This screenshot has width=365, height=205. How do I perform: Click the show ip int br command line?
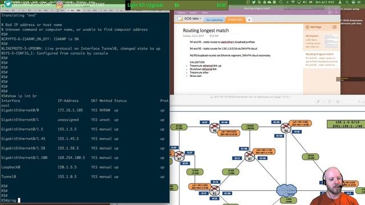click(19, 96)
